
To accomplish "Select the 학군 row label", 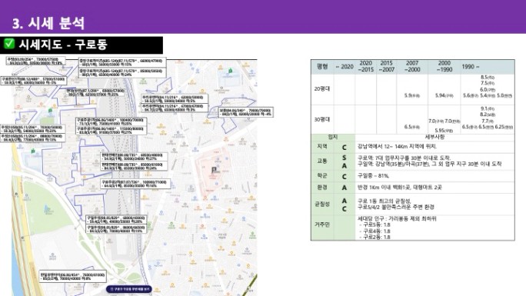I will pyautogui.click(x=322, y=175).
